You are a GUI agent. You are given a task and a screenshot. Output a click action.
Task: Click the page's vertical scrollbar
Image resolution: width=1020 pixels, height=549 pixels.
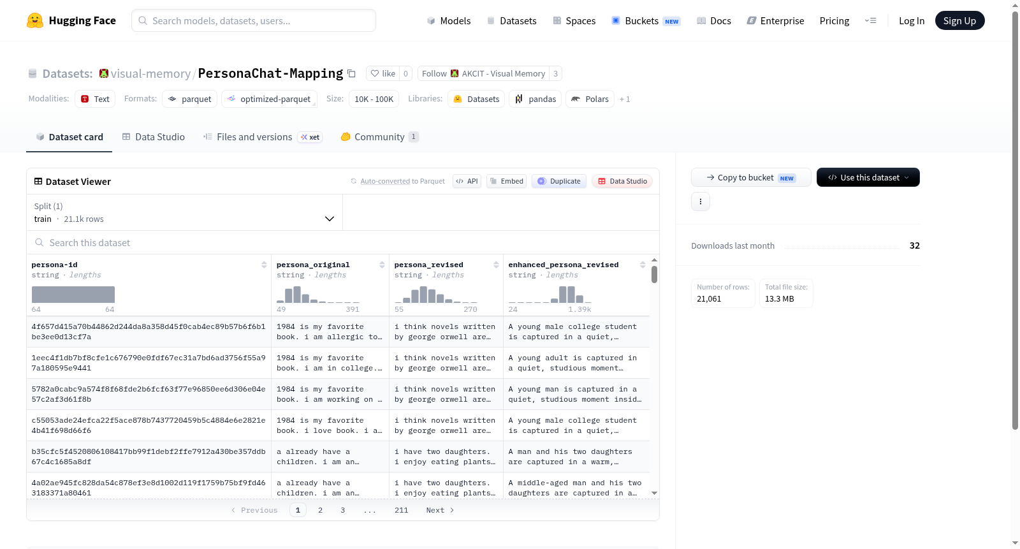(x=1015, y=220)
